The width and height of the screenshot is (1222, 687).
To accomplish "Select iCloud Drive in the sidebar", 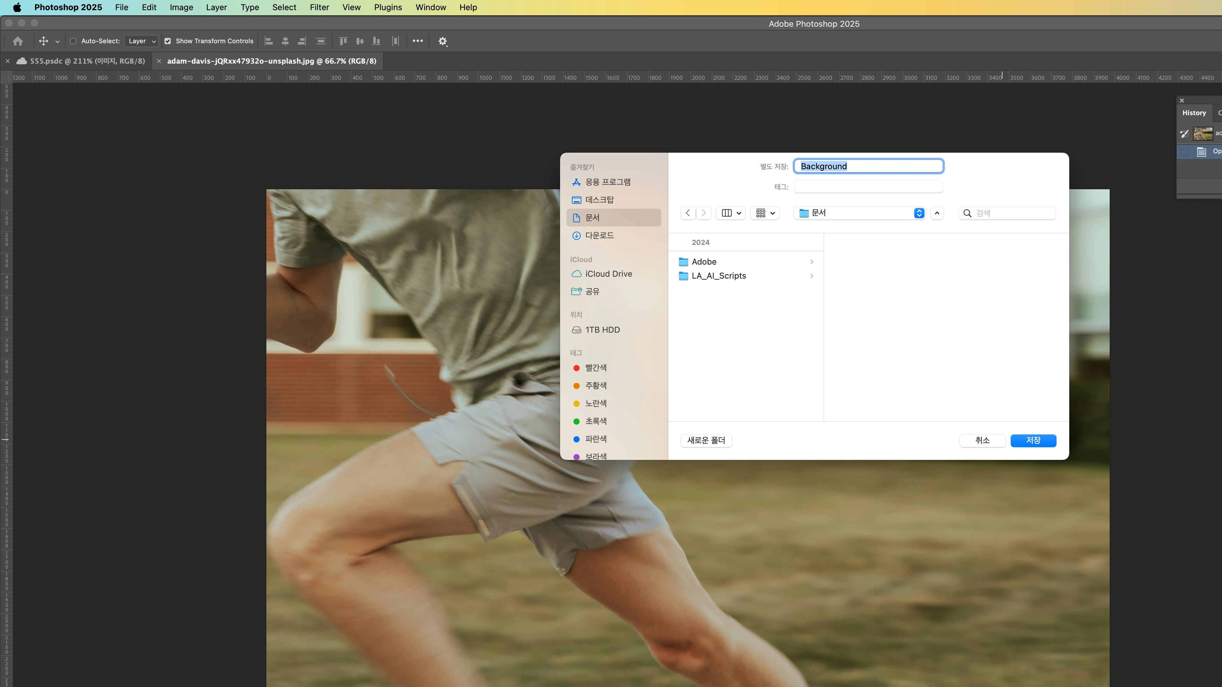I will coord(608,274).
